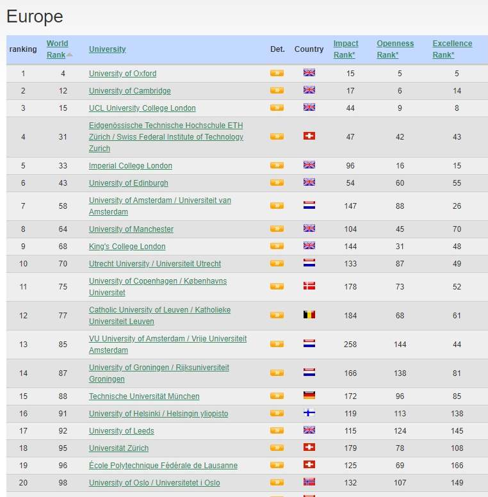488x497 pixels.
Task: Sort by the University column header
Action: pyautogui.click(x=107, y=49)
